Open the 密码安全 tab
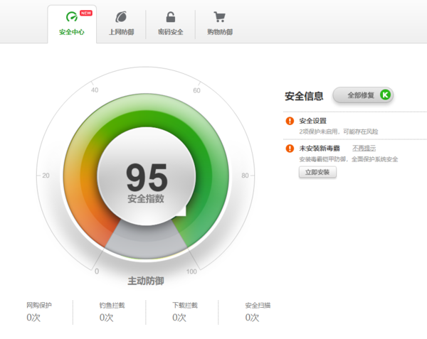 [170, 24]
